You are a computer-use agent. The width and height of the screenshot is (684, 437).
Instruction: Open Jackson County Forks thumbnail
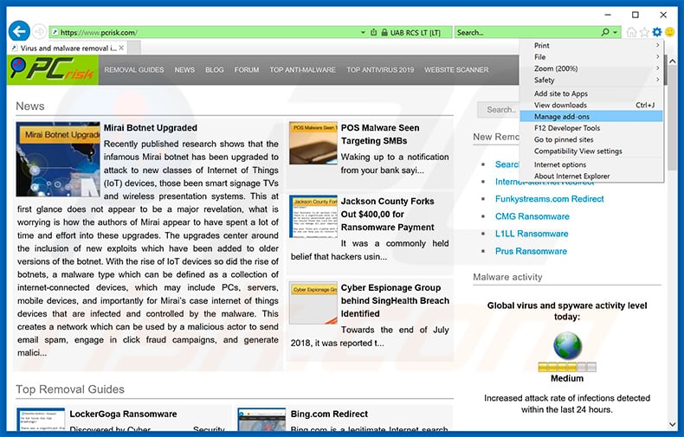(313, 216)
